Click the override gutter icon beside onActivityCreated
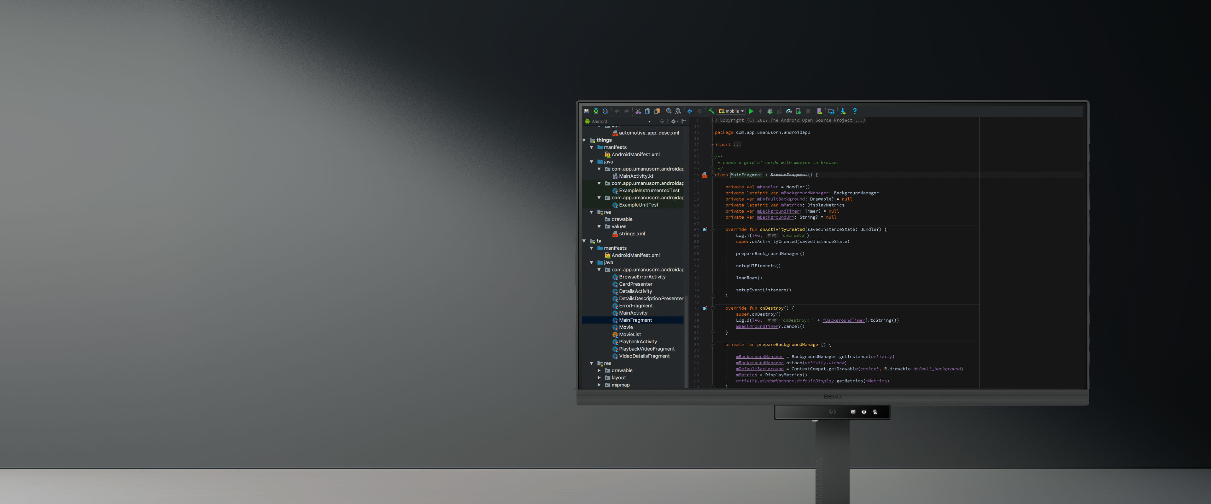 [704, 229]
